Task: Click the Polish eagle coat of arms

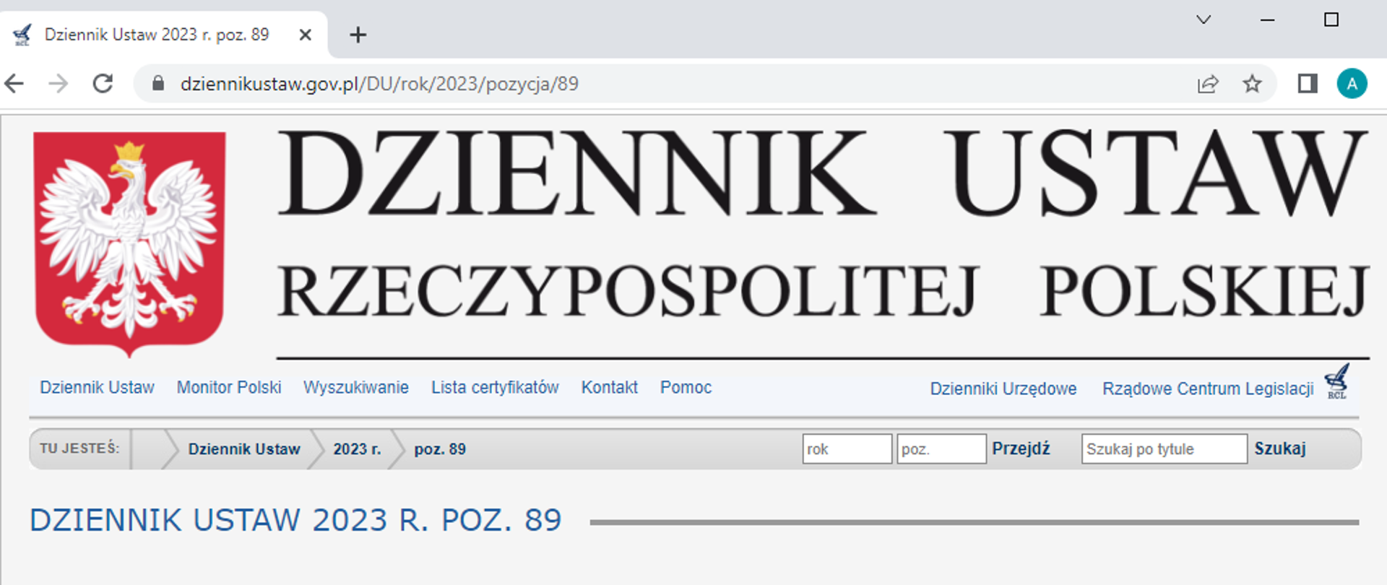Action: 130,243
